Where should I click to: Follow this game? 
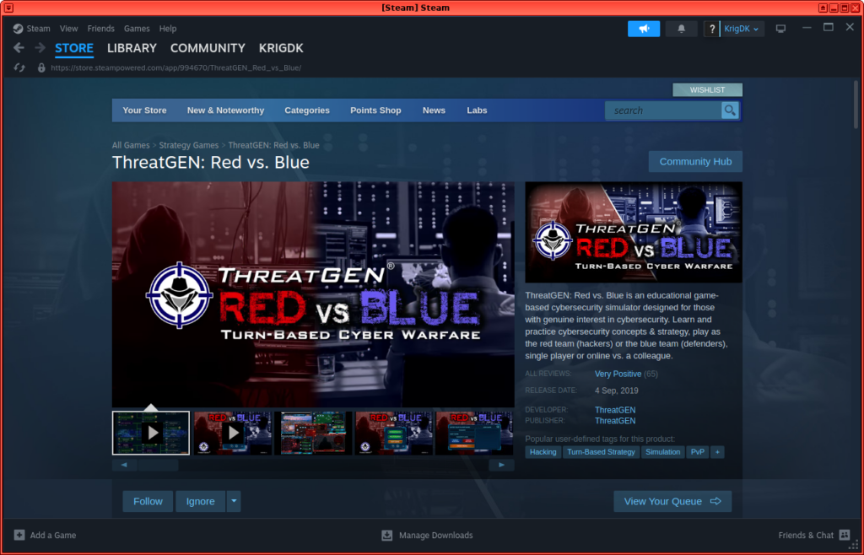click(x=148, y=501)
